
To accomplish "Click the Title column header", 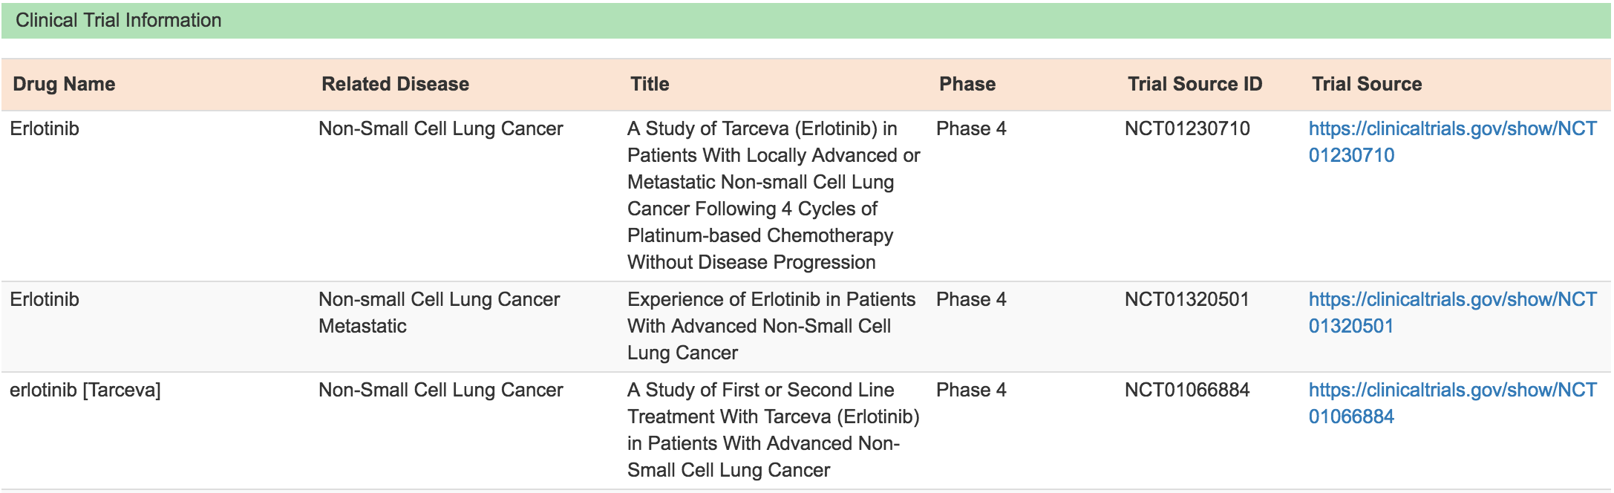I will 650,84.
